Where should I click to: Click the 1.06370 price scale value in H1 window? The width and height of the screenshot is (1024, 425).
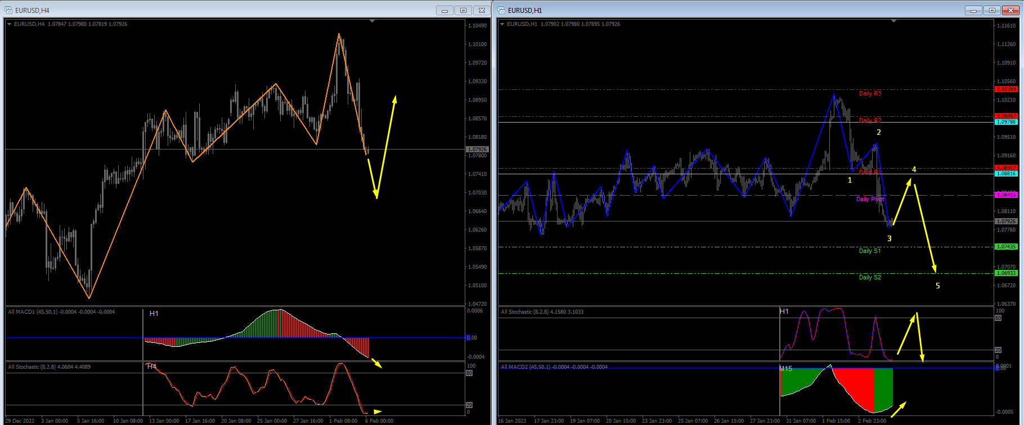point(1006,304)
